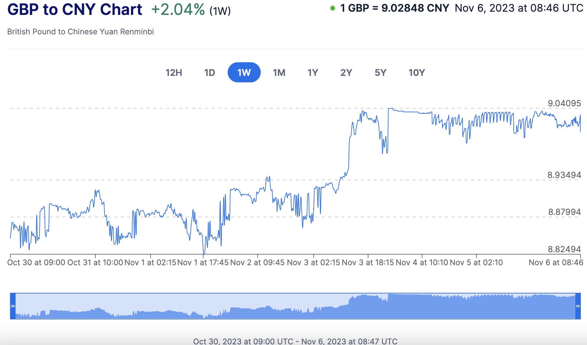
Task: Click the 9.04095 y-axis label
Action: [564, 103]
